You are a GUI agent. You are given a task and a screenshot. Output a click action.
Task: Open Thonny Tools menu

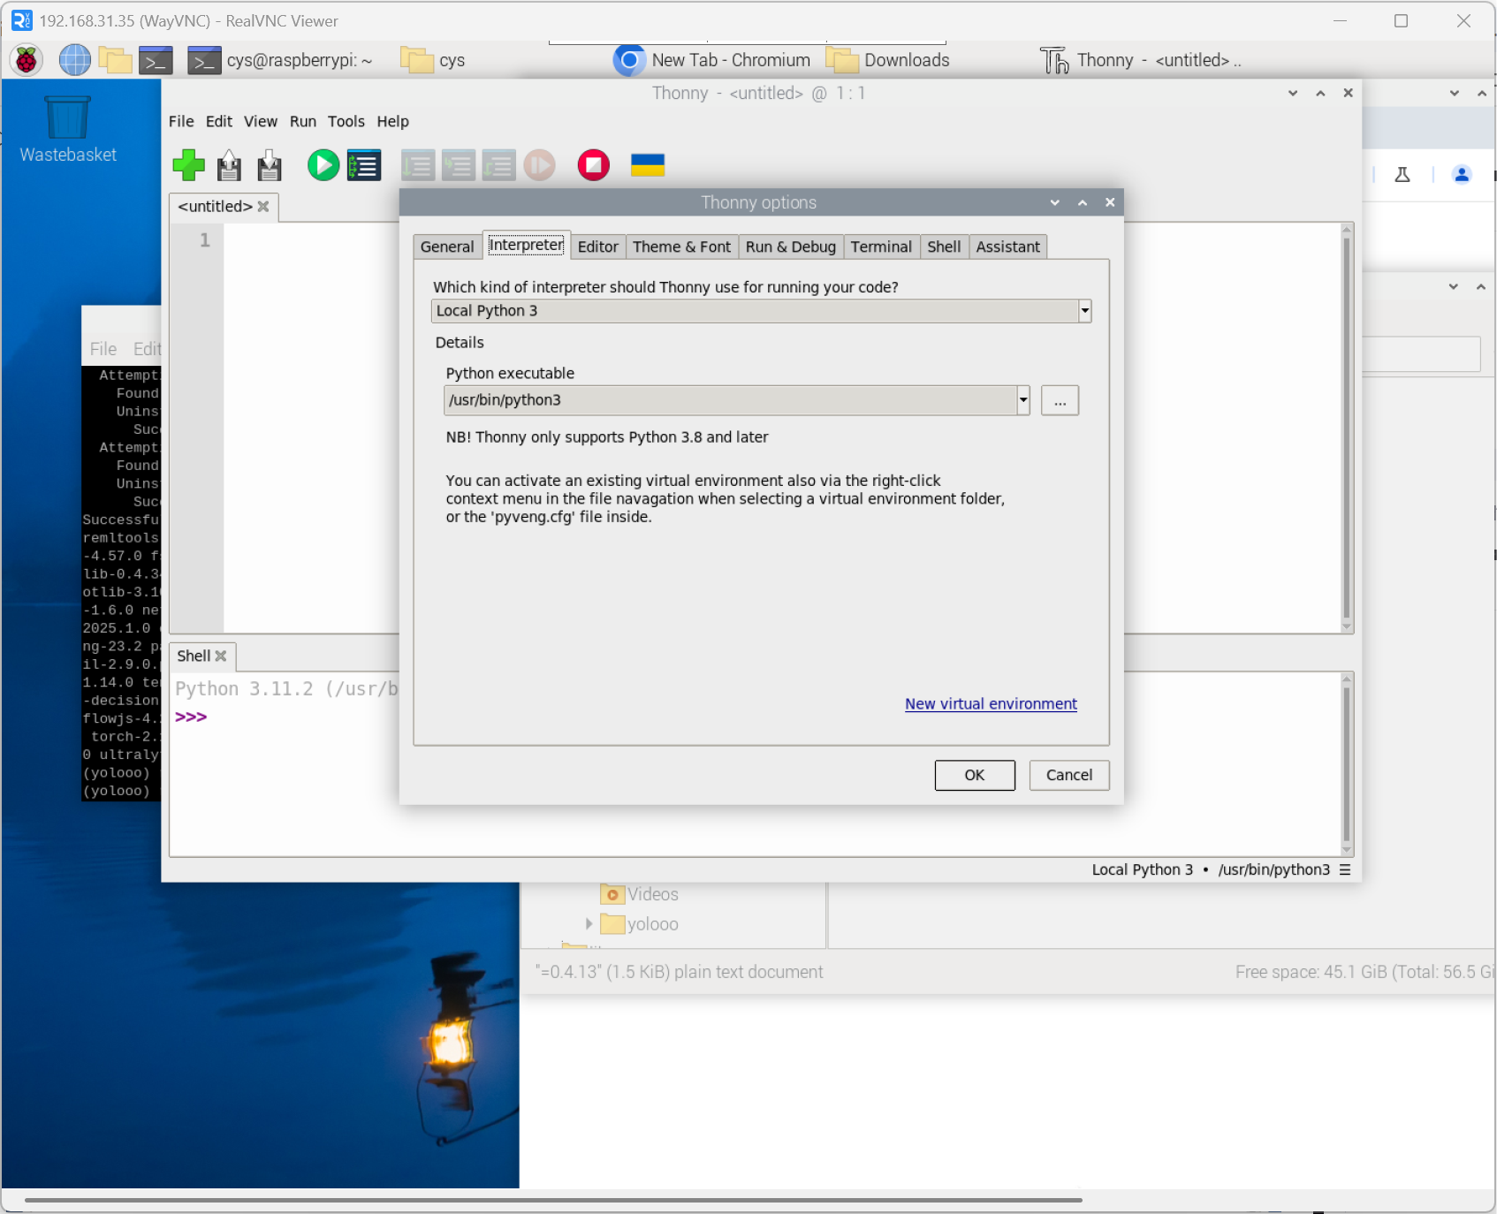point(346,121)
